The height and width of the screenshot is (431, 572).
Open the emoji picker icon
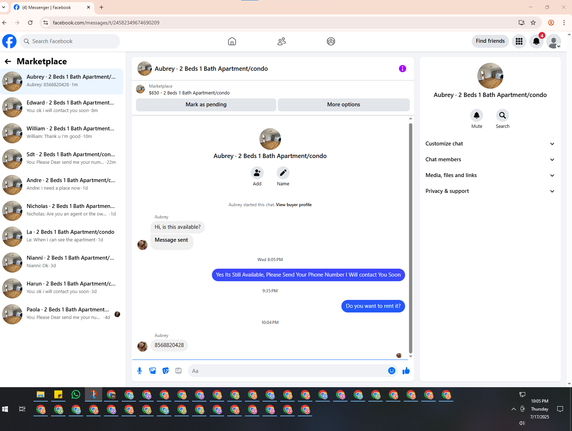392,371
